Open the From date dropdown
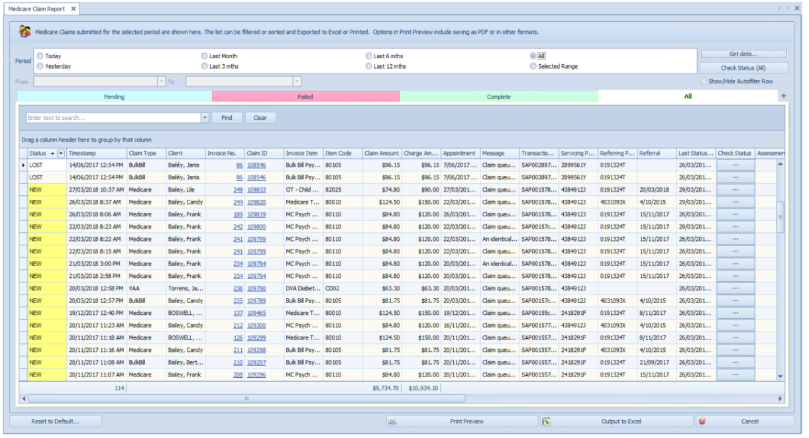Screen dimensions: 809x438 coord(161,81)
